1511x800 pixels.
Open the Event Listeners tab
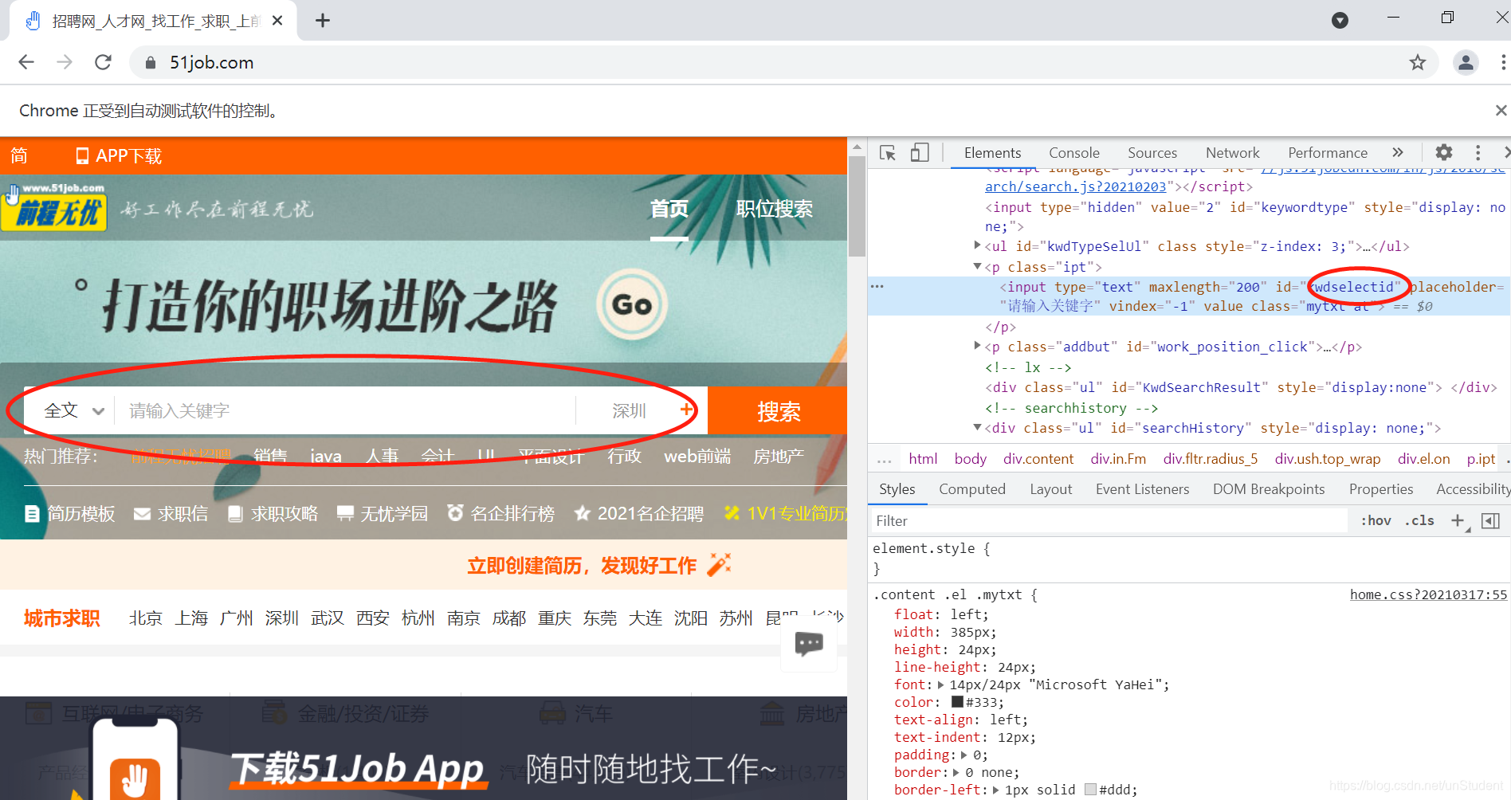pos(1142,489)
